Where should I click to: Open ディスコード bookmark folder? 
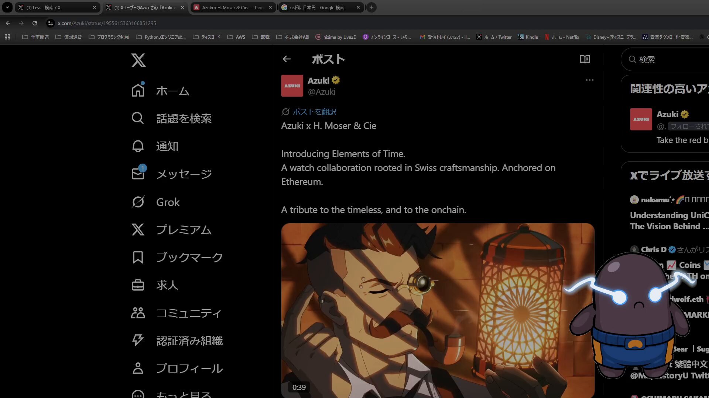[x=206, y=37]
